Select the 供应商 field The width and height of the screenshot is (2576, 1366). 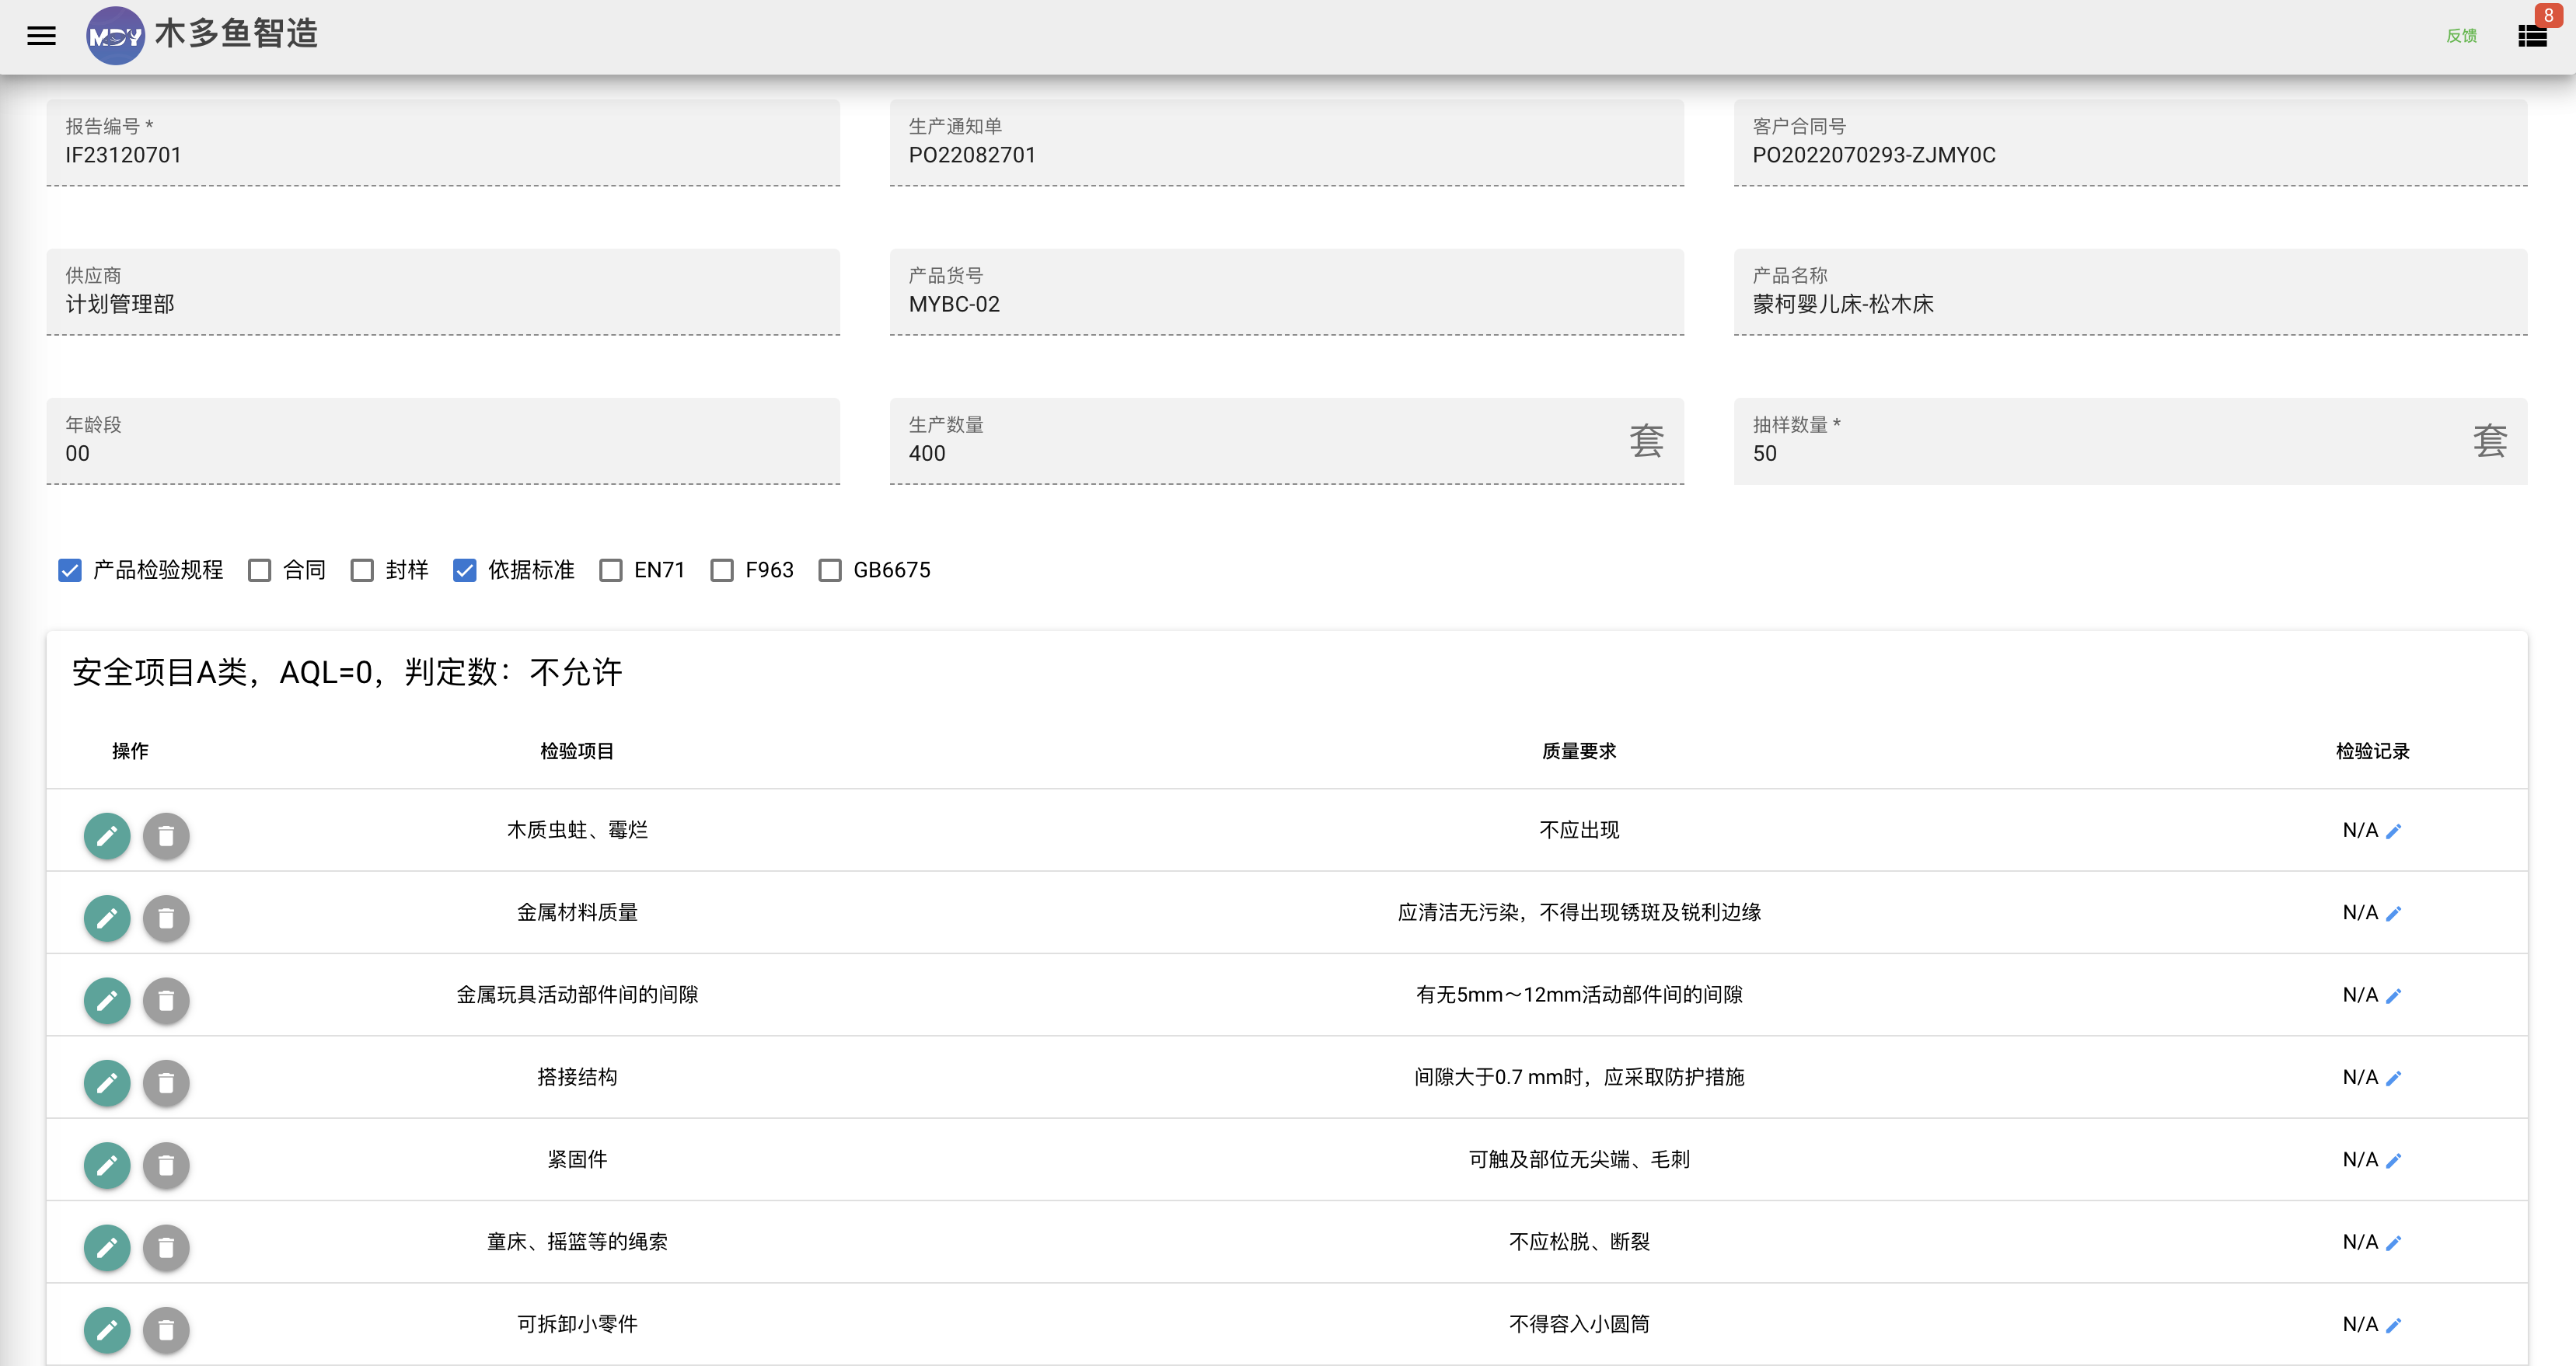[443, 292]
